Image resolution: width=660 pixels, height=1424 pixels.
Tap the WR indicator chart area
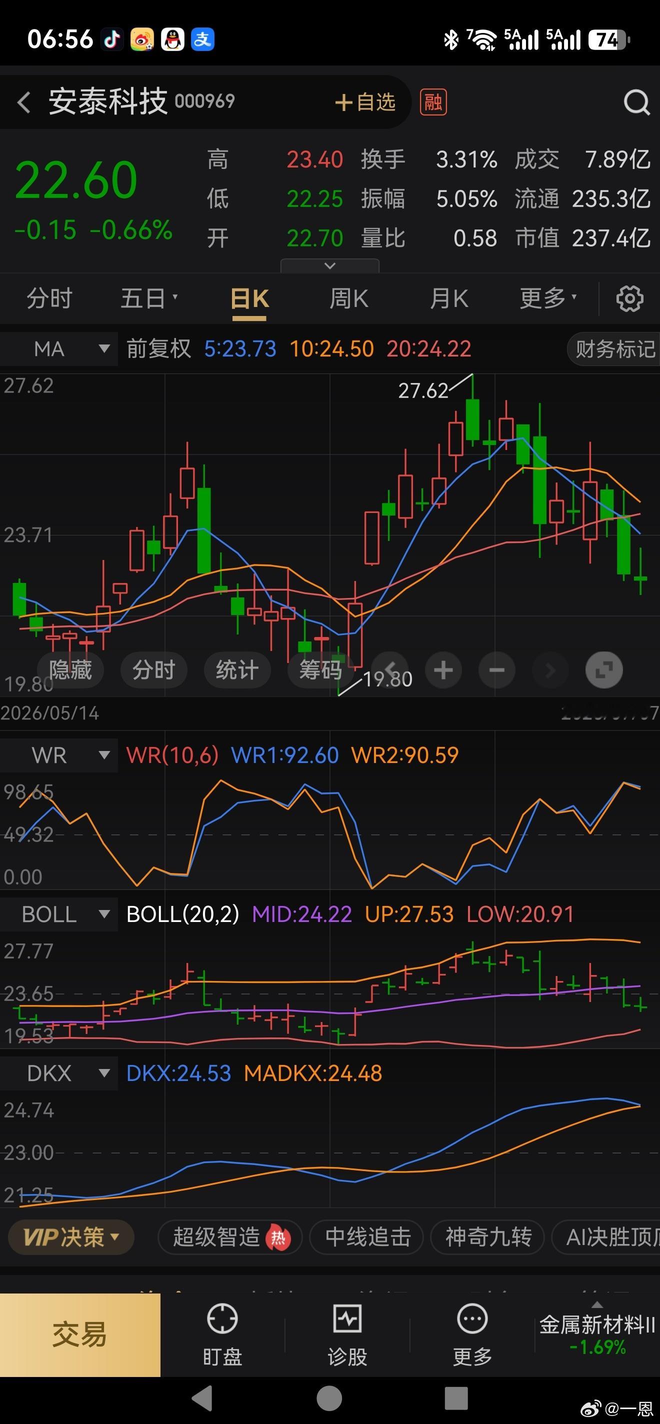[330, 834]
